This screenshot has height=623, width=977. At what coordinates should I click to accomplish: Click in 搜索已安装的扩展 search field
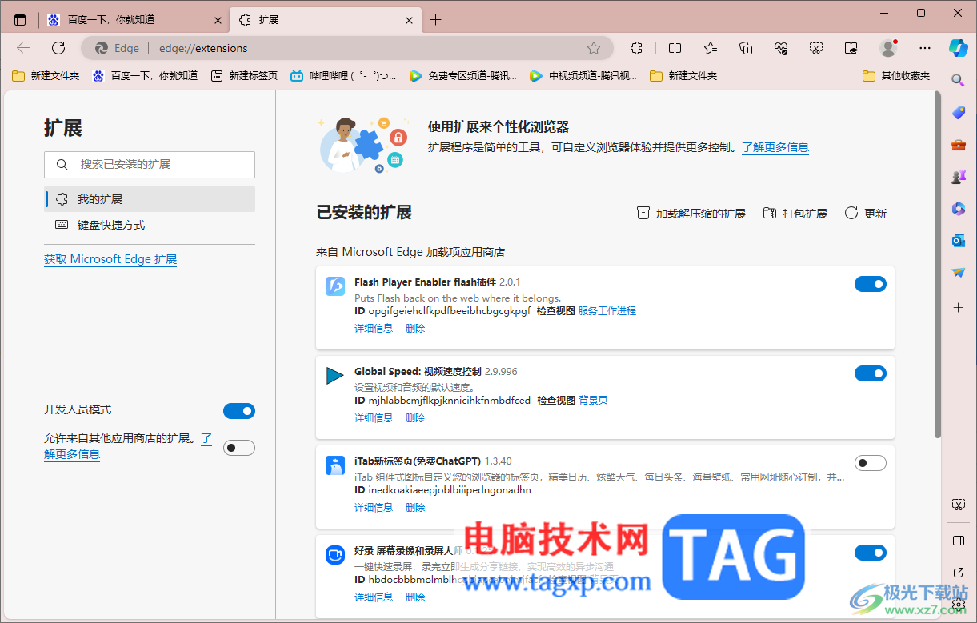pos(150,164)
